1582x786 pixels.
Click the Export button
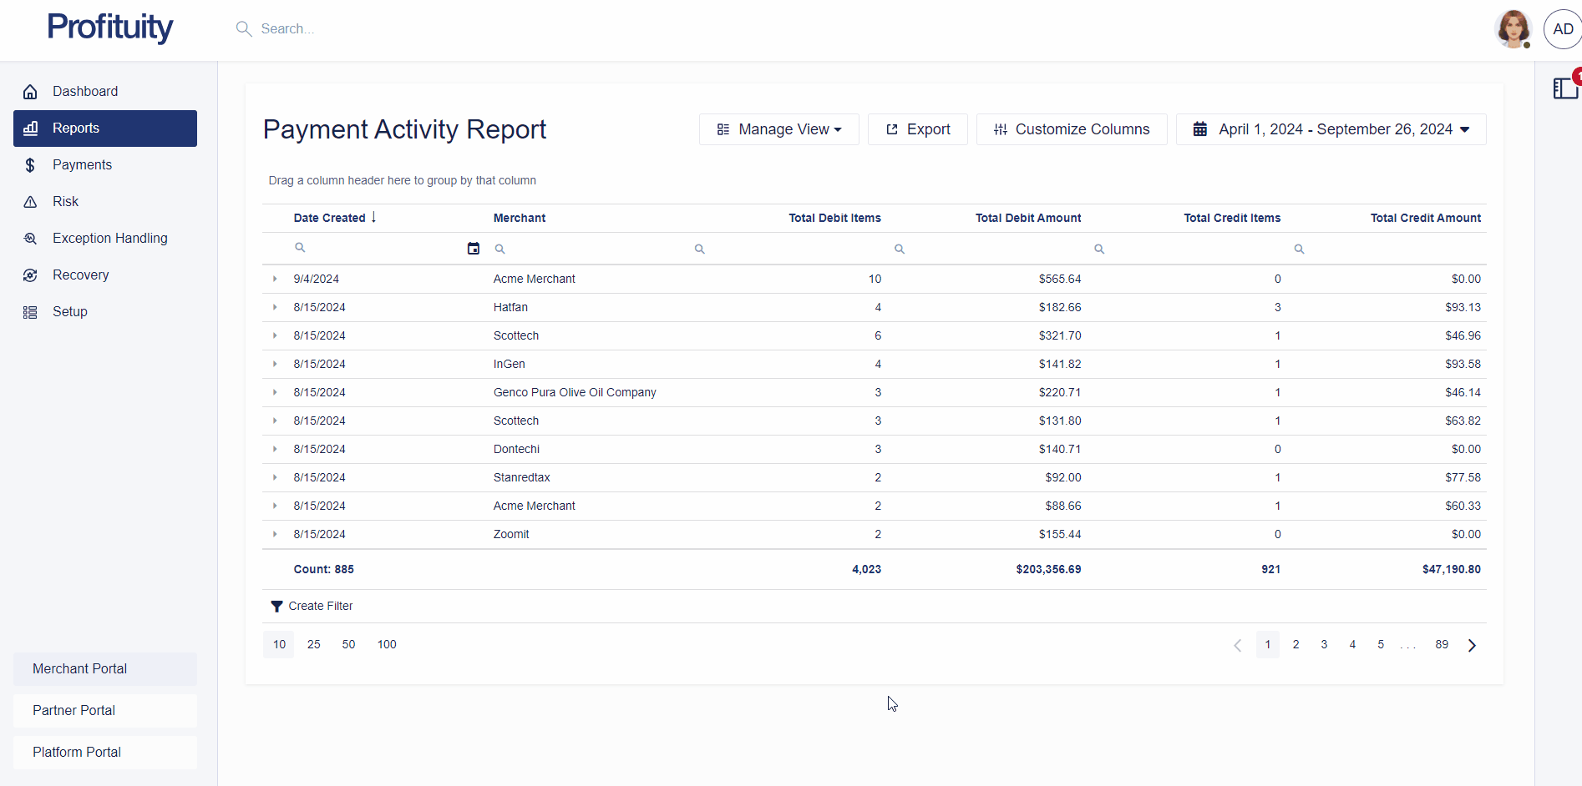point(917,129)
